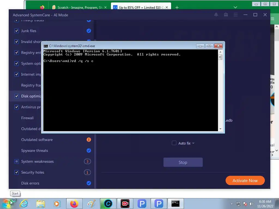Screen dimensions: 279x209
Task: Click the Spyware threats blue checkmark icon
Action: click(x=89, y=150)
